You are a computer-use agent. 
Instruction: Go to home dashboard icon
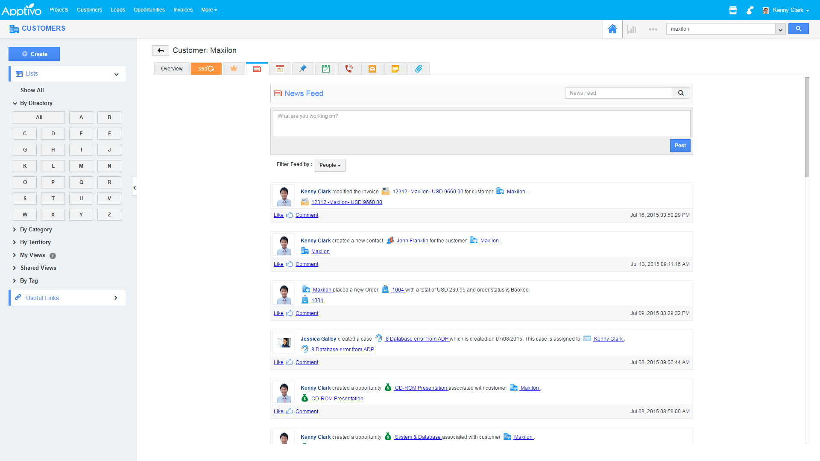[x=612, y=29]
